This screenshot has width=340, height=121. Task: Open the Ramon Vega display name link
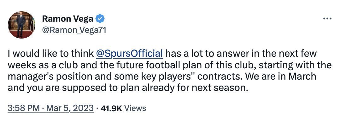point(68,19)
